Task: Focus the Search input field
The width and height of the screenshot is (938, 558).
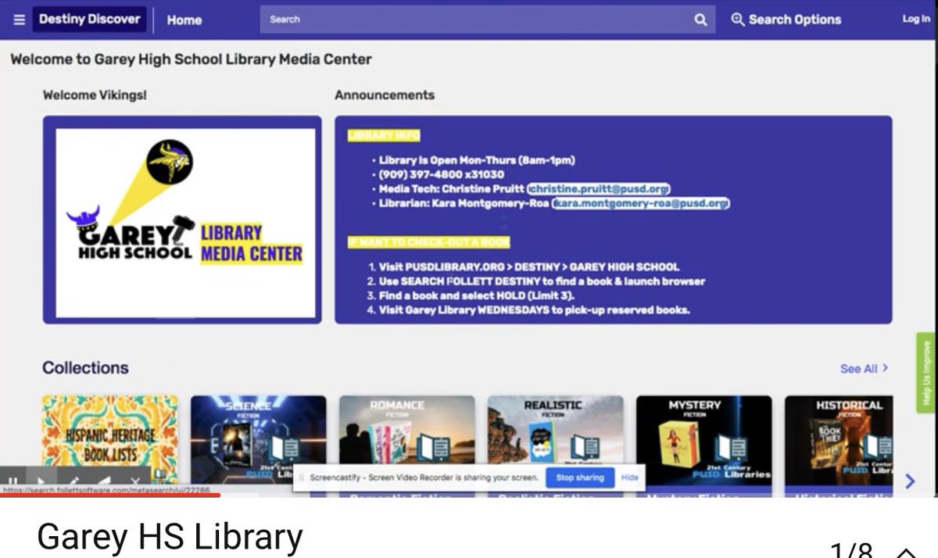Action: point(473,20)
